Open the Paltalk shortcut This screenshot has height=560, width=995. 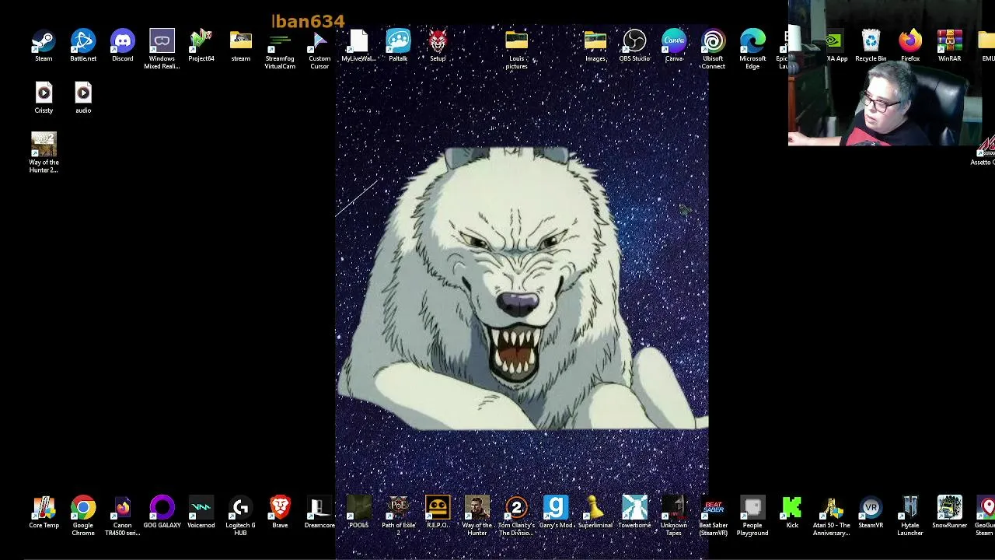[x=398, y=42]
